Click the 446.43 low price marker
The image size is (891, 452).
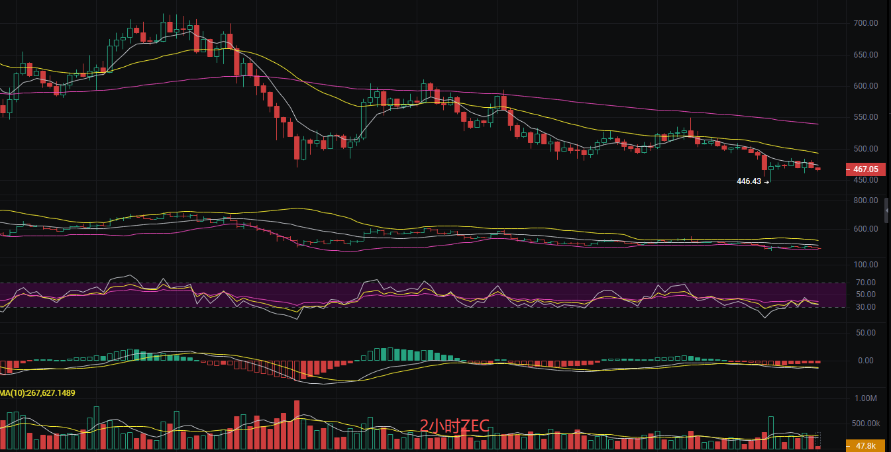click(749, 181)
